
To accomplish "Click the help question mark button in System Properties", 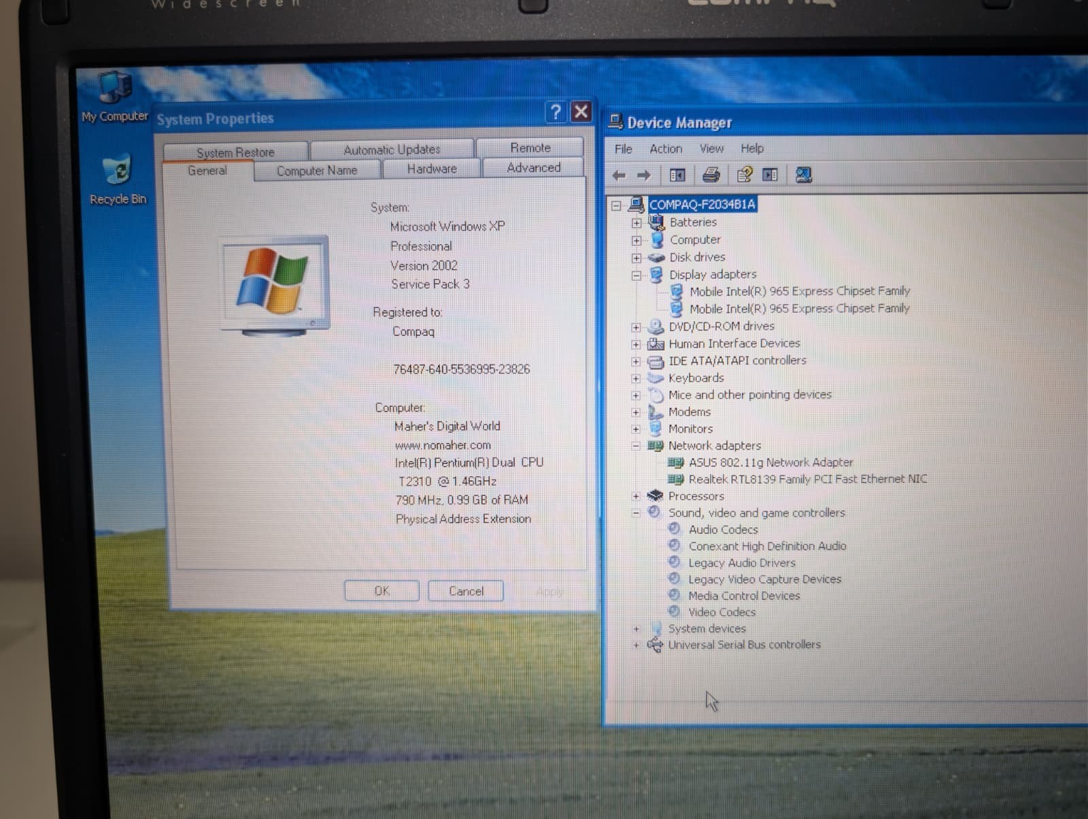I will coord(556,112).
